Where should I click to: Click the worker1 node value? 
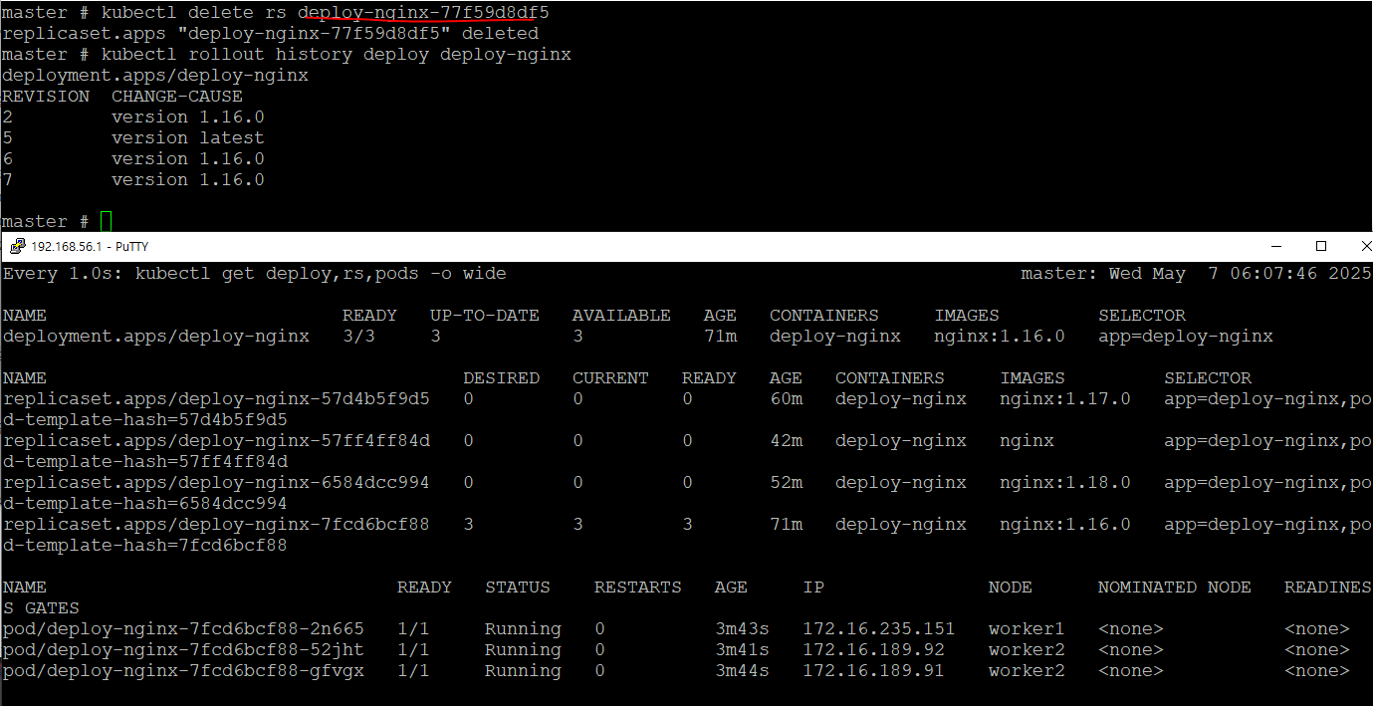[x=1027, y=628]
